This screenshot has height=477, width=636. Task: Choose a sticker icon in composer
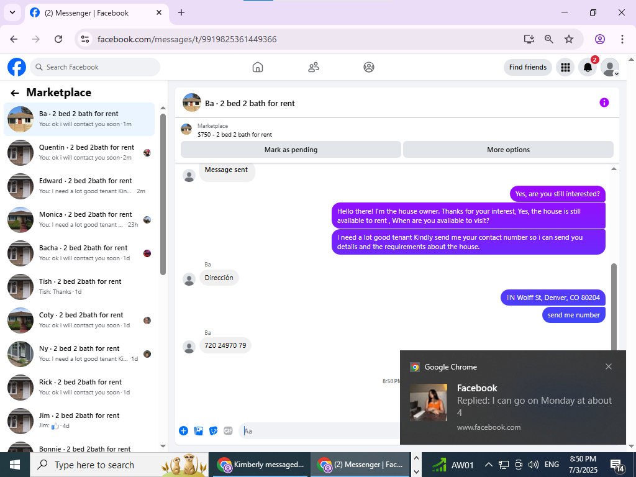[214, 431]
